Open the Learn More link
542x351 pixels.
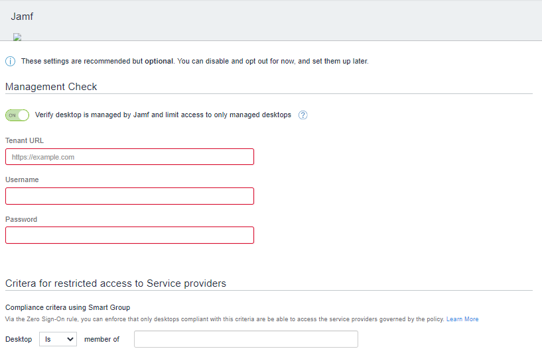click(x=462, y=319)
